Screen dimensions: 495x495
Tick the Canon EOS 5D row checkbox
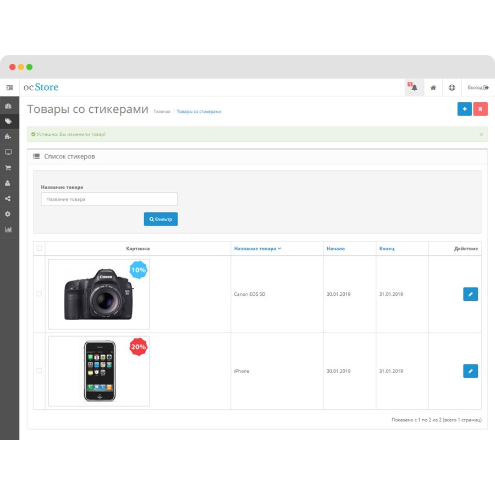[39, 294]
